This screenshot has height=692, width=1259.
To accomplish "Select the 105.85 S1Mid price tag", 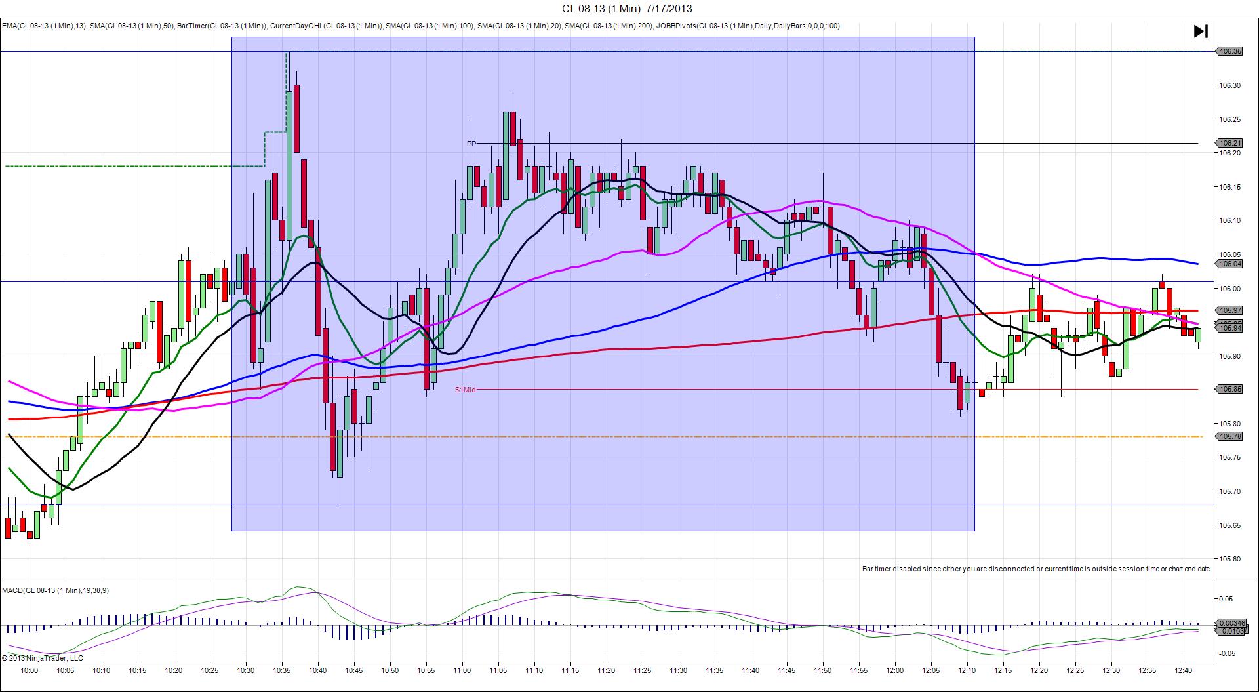I will pos(1229,389).
